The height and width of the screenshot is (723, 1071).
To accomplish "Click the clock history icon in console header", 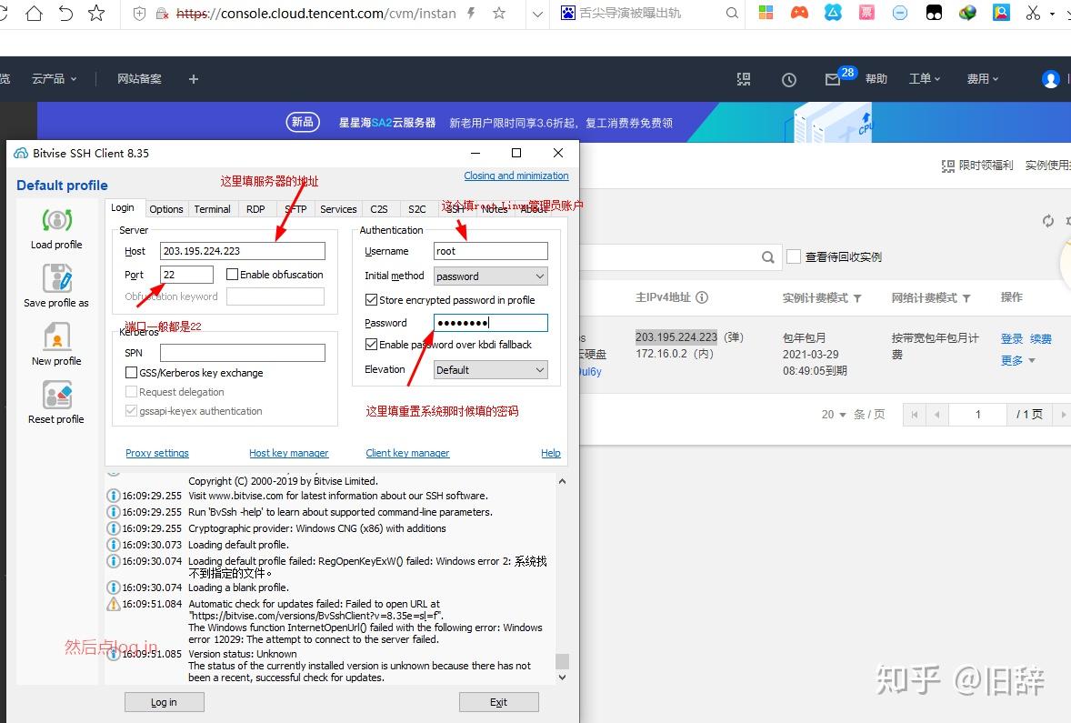I will (x=789, y=79).
